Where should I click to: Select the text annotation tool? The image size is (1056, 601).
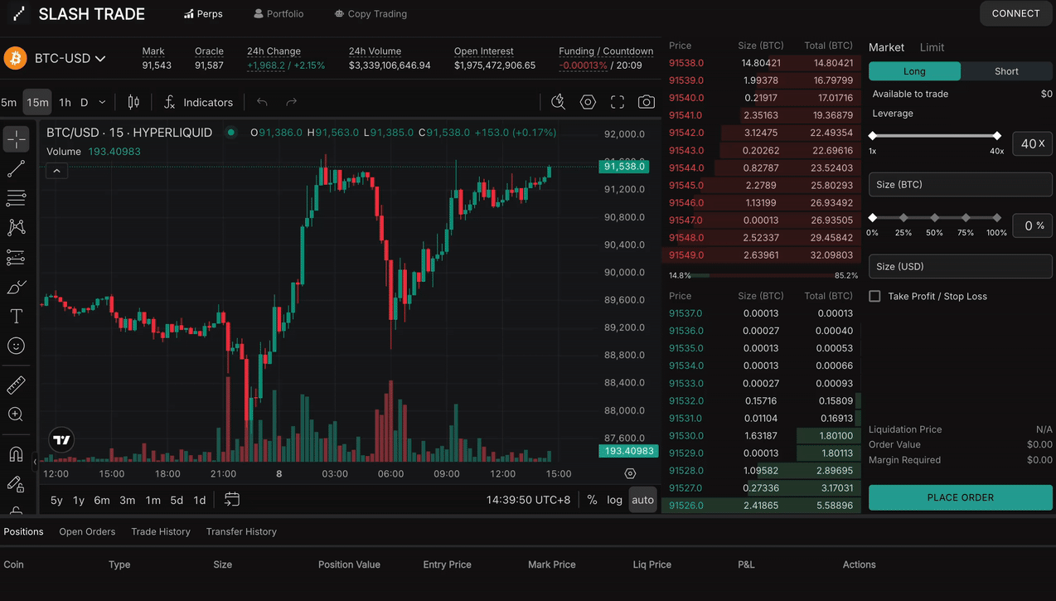[16, 317]
